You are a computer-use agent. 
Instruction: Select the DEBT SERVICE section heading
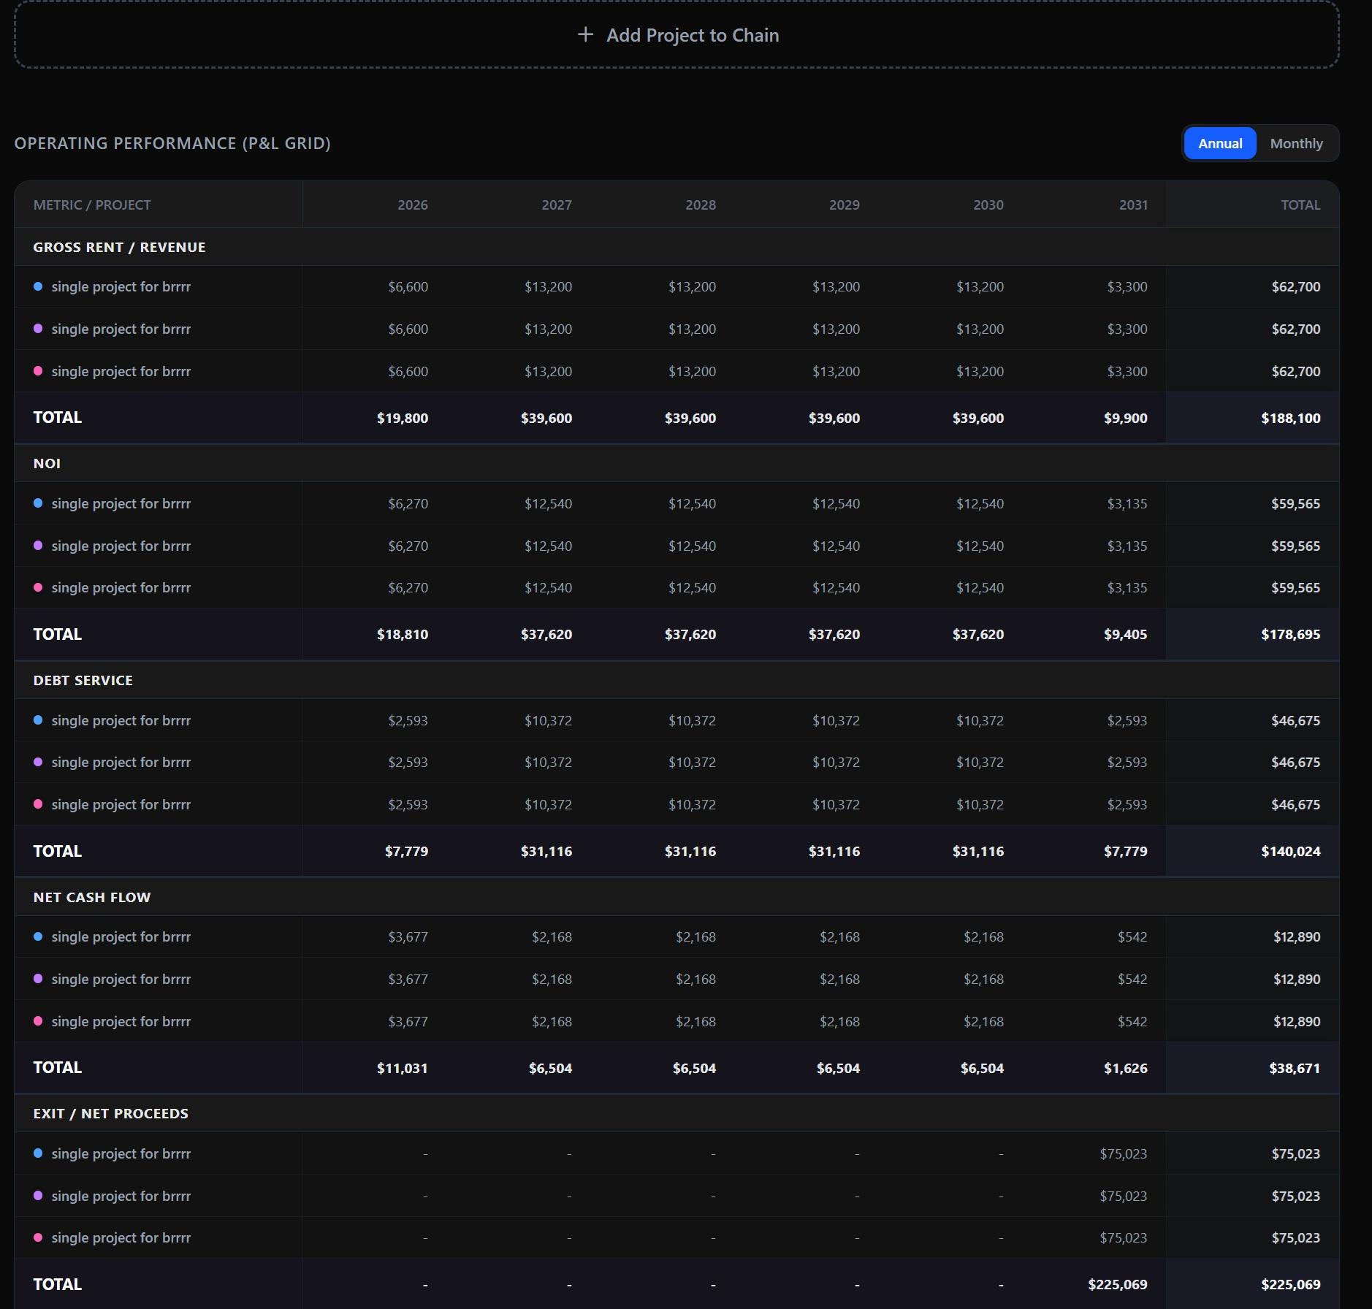click(x=83, y=680)
